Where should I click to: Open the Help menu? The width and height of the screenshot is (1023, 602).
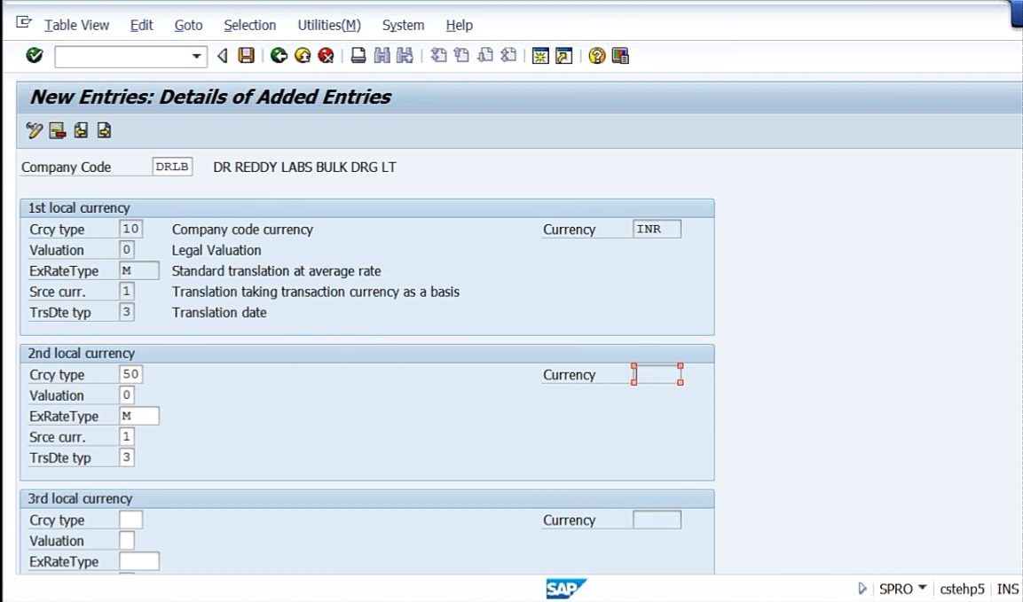[x=460, y=25]
